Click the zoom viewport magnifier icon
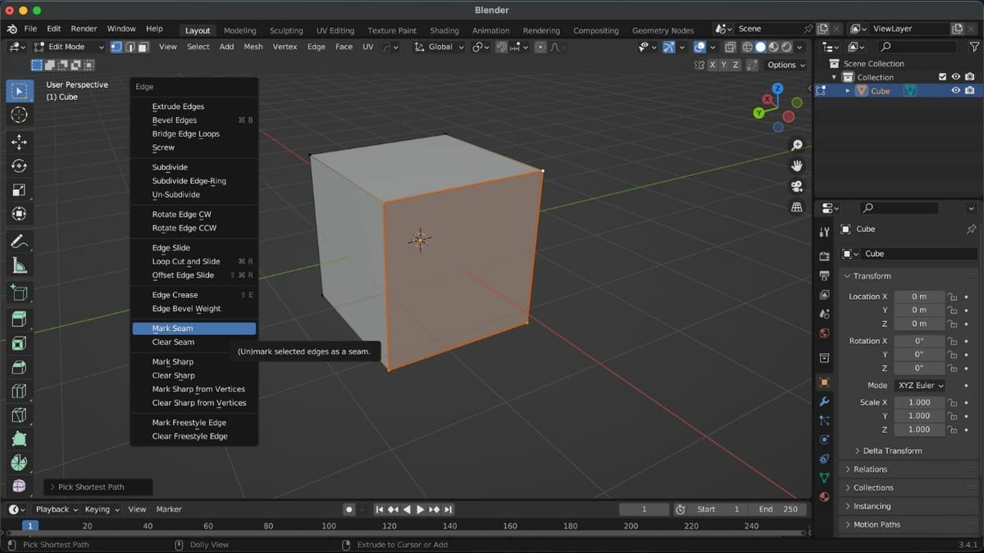The height and width of the screenshot is (553, 984). (796, 146)
